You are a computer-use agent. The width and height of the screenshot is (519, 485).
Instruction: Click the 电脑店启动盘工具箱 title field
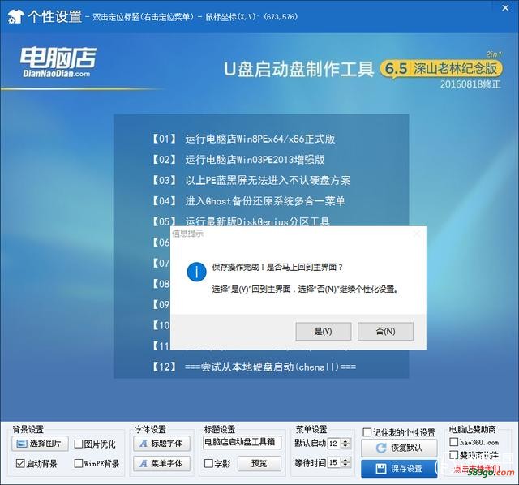(242, 442)
